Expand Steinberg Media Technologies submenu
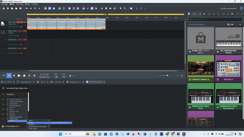The height and width of the screenshot is (137, 244). point(39,127)
